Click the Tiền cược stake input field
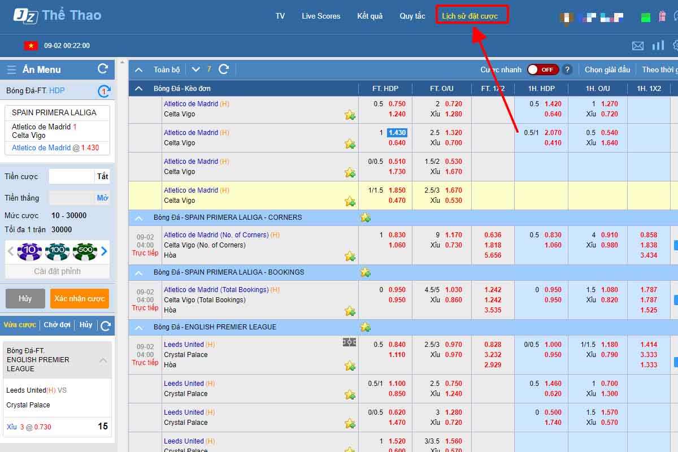The image size is (678, 452). click(x=72, y=176)
